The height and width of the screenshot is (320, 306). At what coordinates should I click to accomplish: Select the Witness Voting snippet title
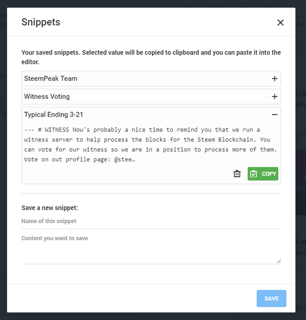(47, 96)
